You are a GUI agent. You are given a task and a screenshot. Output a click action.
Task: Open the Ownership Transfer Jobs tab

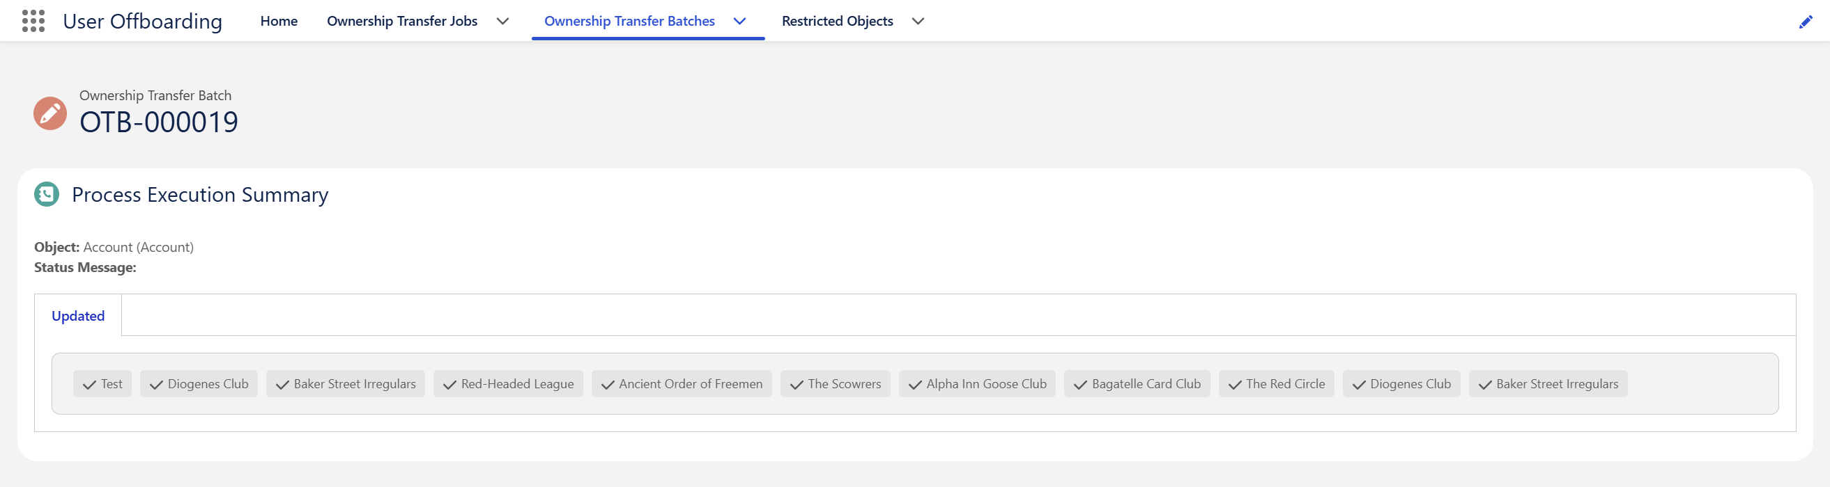[x=401, y=22]
